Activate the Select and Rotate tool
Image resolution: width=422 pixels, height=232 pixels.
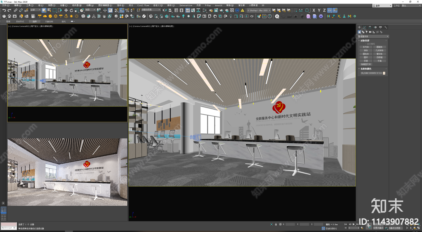click(x=71, y=10)
